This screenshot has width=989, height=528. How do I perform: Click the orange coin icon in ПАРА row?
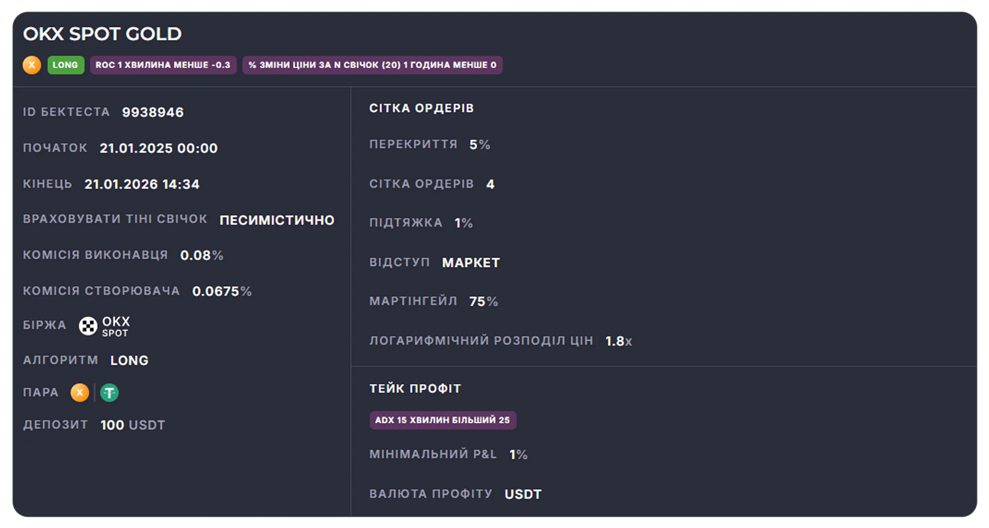pyautogui.click(x=80, y=392)
